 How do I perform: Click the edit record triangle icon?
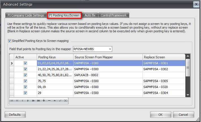pyautogui.click(x=55, y=101)
